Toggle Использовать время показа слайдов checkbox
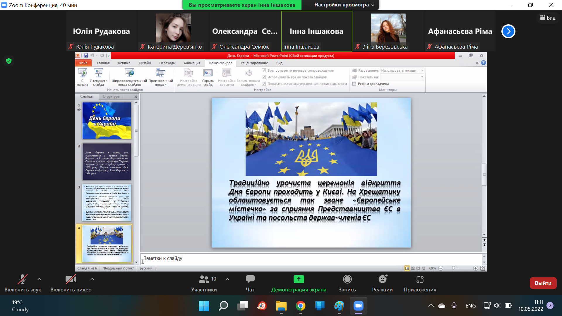The height and width of the screenshot is (316, 562). [x=264, y=77]
